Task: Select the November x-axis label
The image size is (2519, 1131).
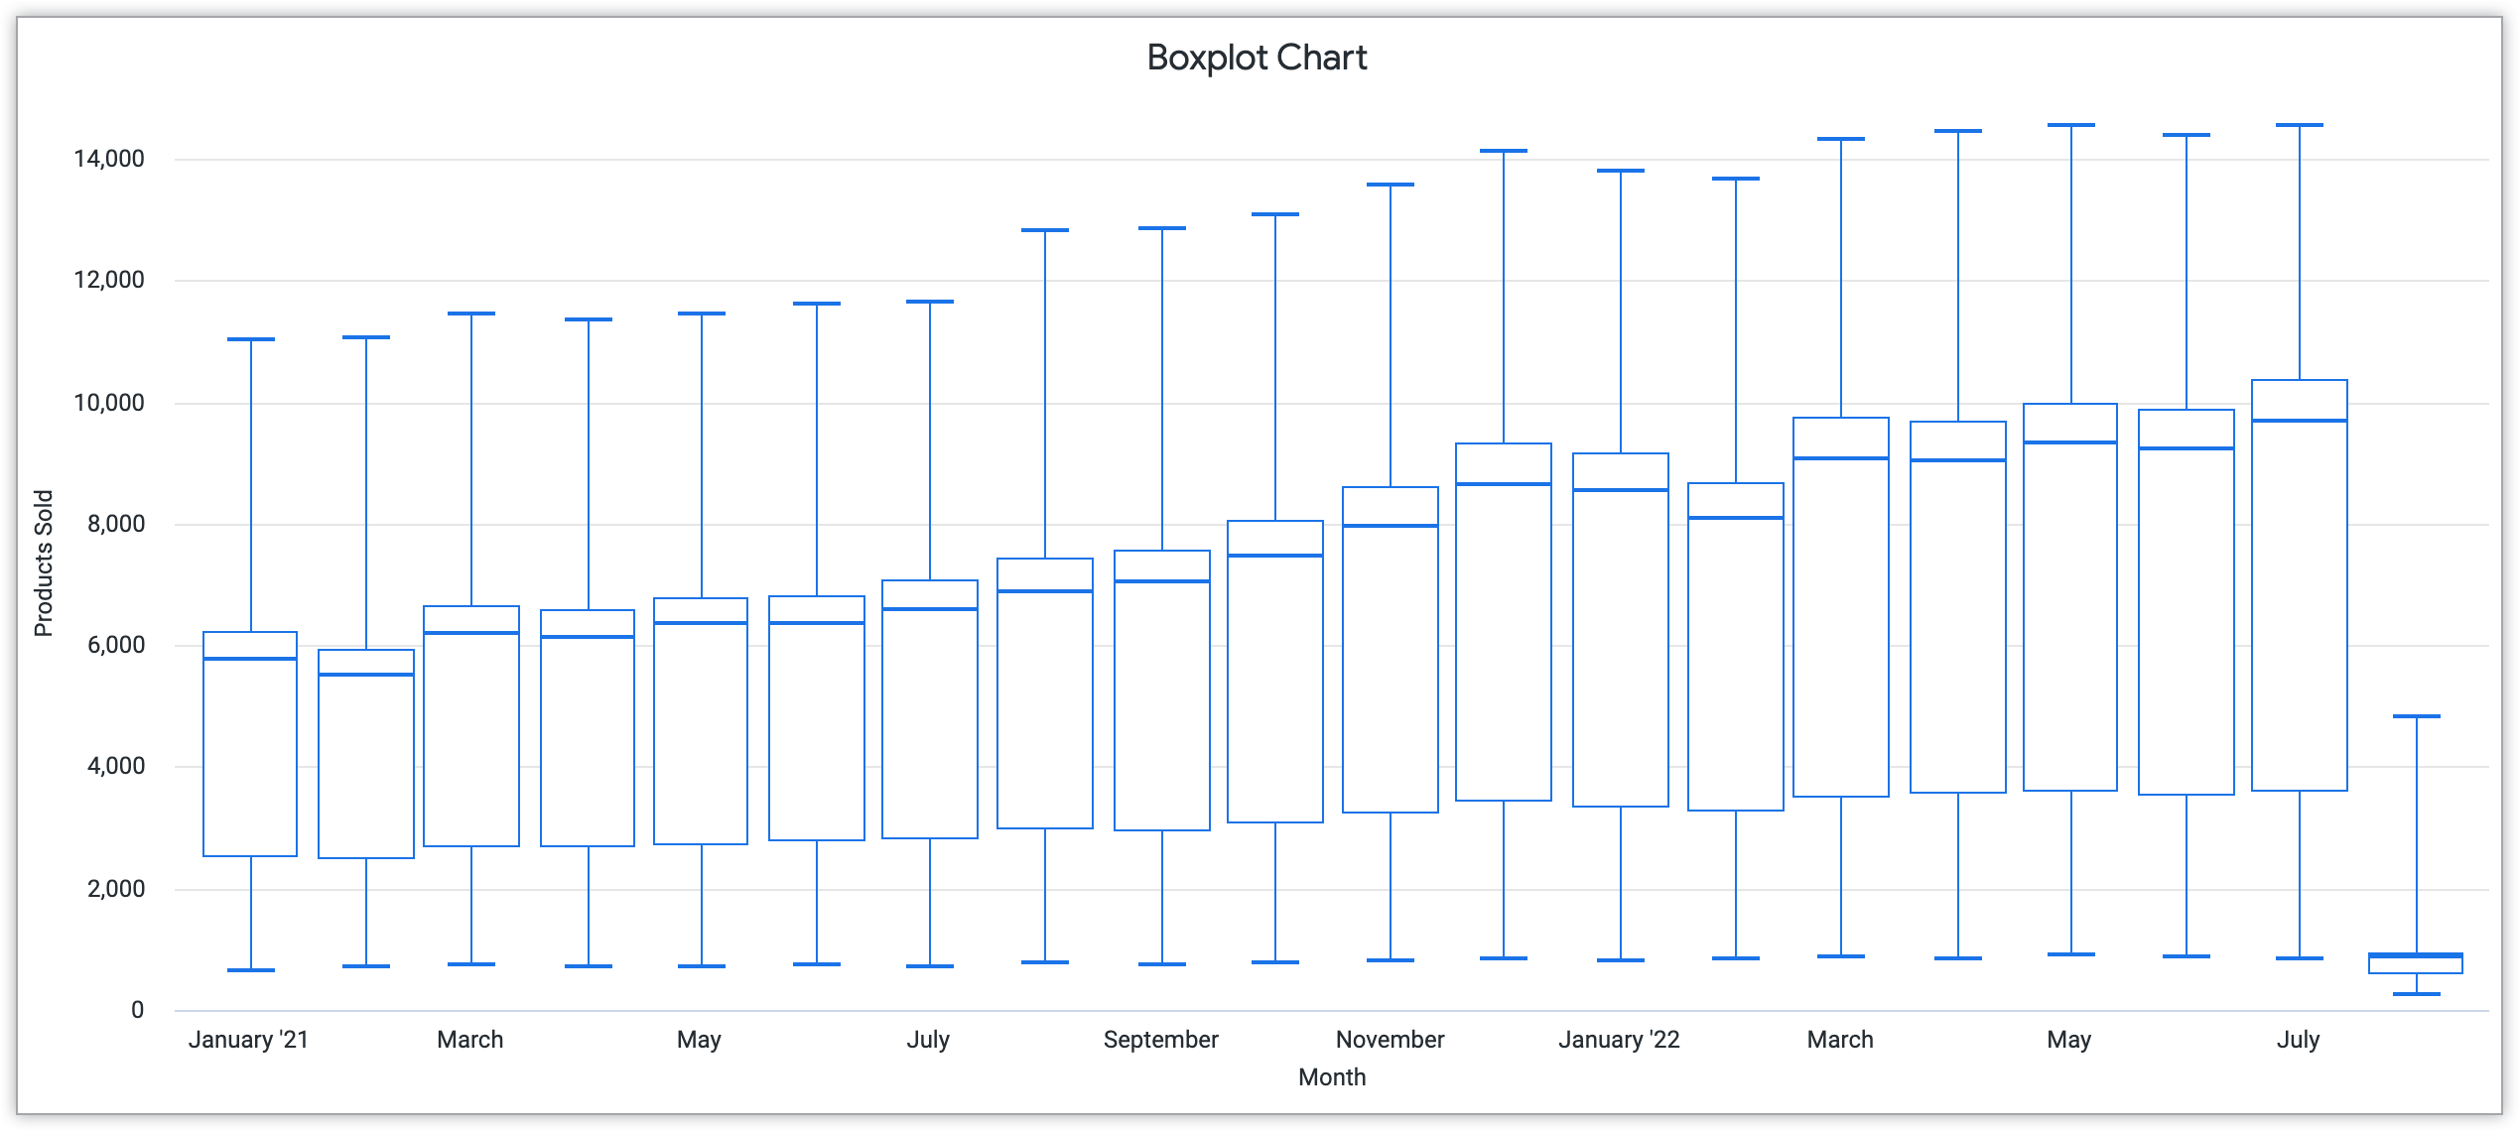Action: point(1390,1040)
